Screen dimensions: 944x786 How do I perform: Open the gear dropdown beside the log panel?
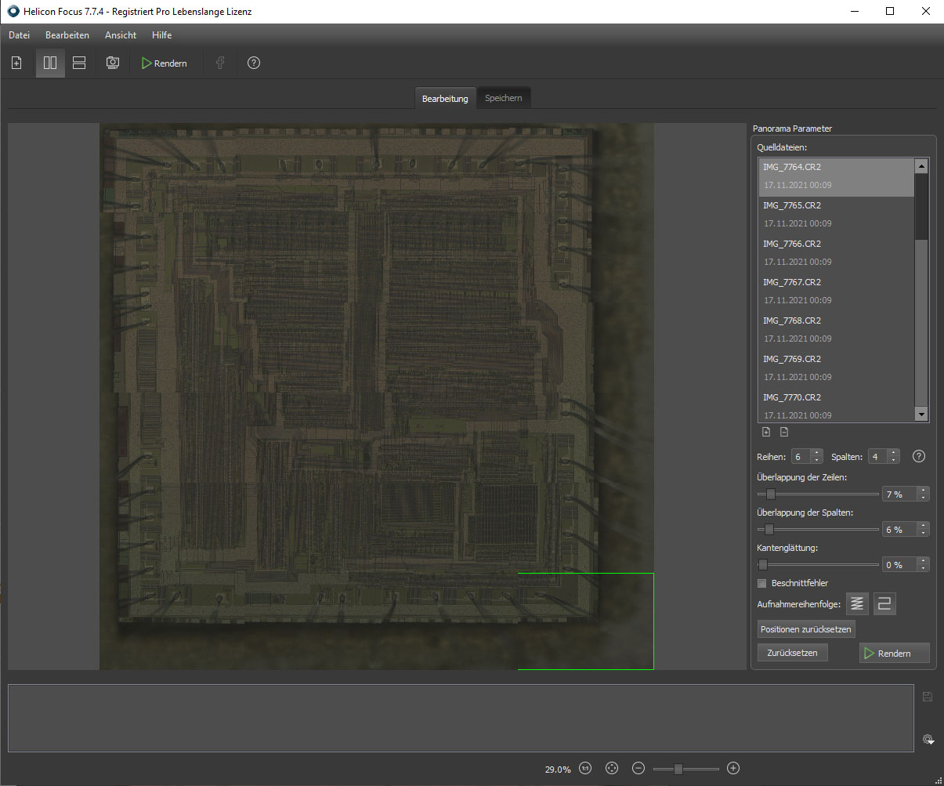pyautogui.click(x=928, y=739)
